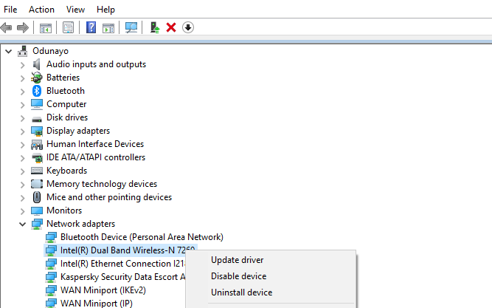Click the Odunayo computer root icon
The image size is (492, 308).
23,51
